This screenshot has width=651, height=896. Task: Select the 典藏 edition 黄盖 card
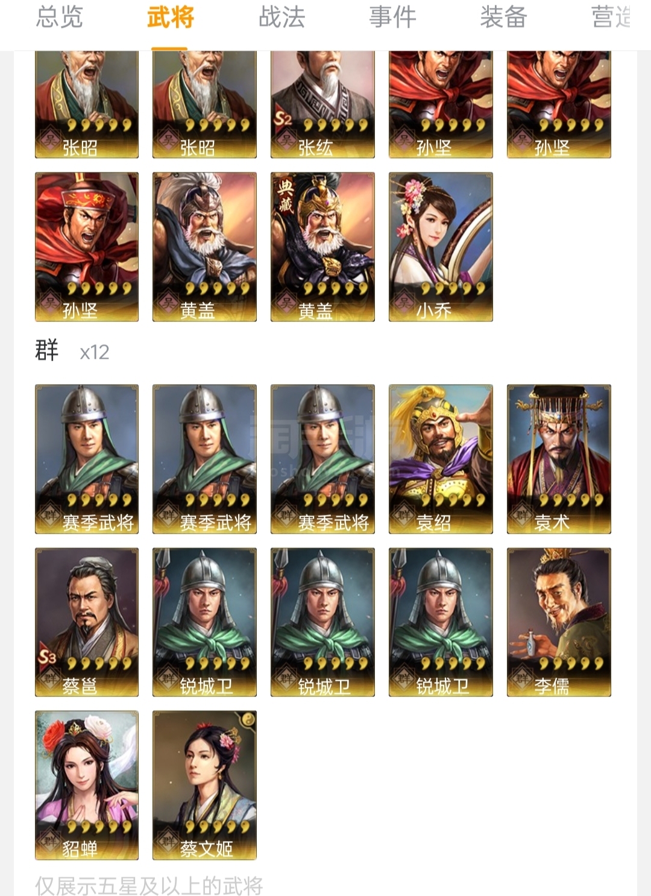(322, 247)
